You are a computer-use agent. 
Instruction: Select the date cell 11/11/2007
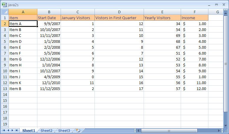49,35
